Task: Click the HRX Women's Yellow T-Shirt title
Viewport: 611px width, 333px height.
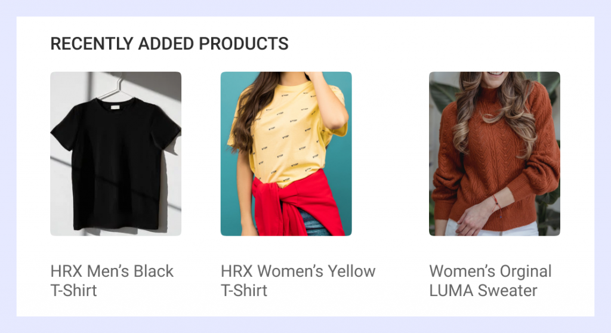Action: (298, 280)
